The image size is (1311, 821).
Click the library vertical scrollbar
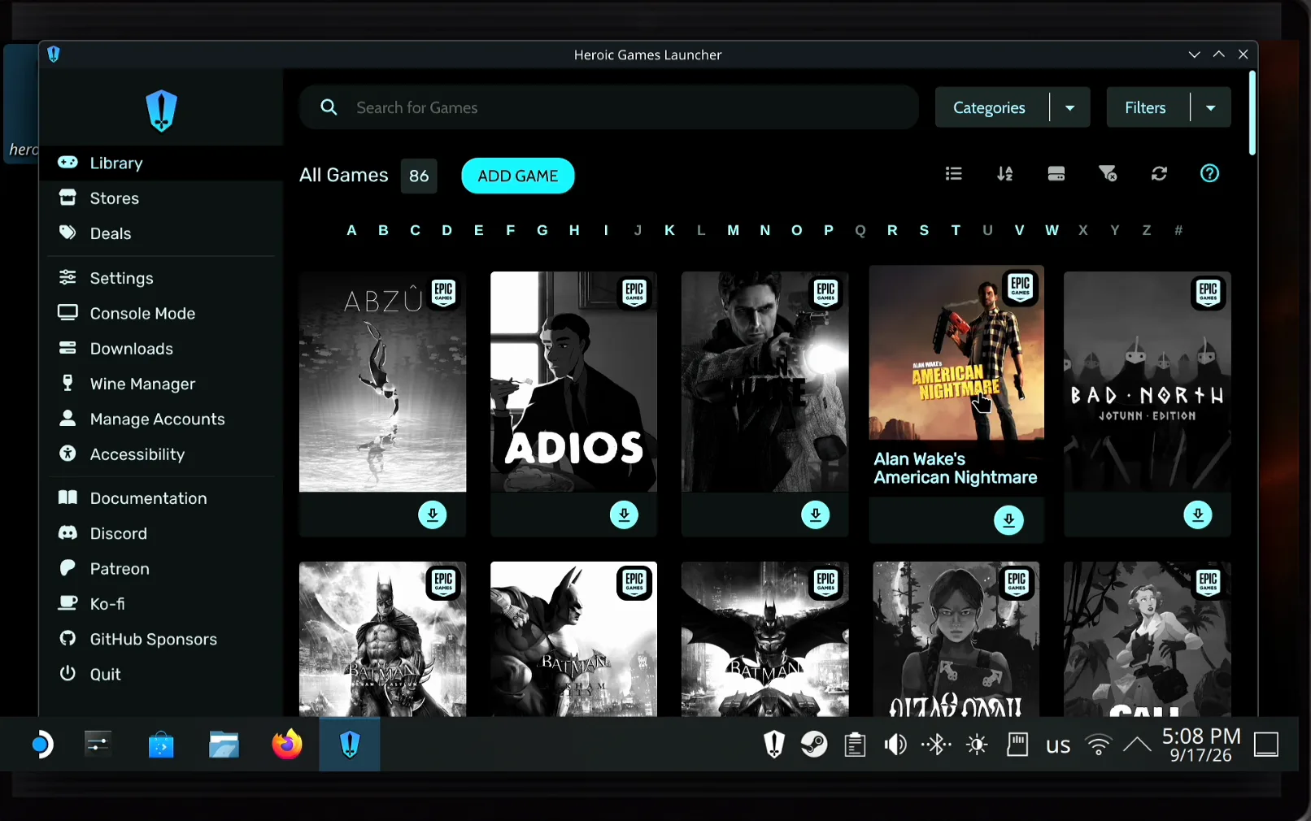pos(1252,113)
